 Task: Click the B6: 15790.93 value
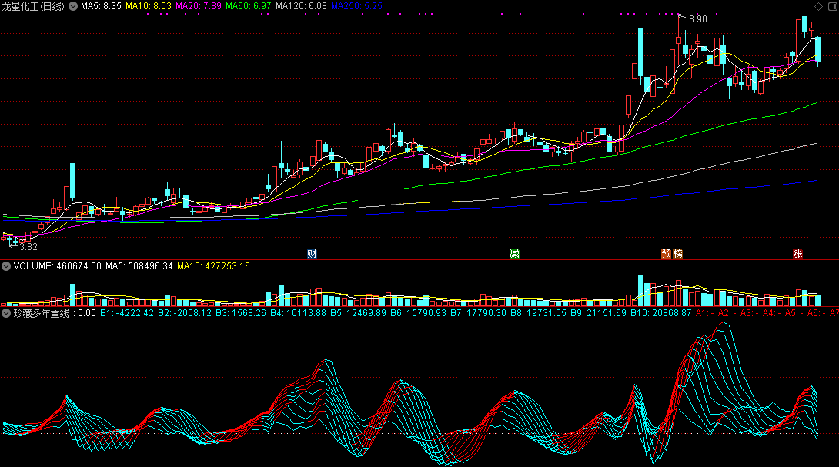click(x=418, y=313)
